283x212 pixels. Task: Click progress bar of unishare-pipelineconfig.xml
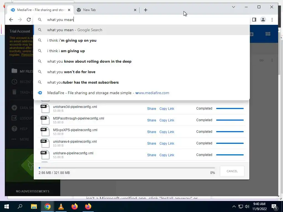[230, 155]
